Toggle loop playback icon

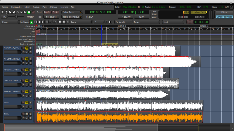click(x=18, y=12)
